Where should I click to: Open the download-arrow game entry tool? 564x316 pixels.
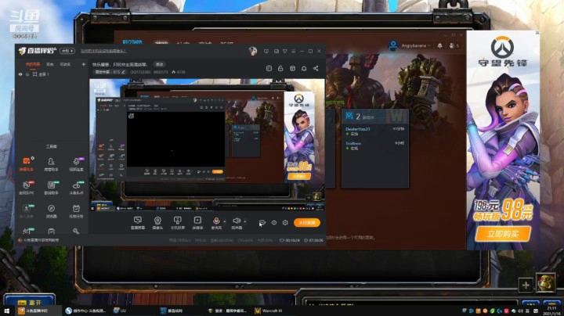pyautogui.click(x=27, y=210)
